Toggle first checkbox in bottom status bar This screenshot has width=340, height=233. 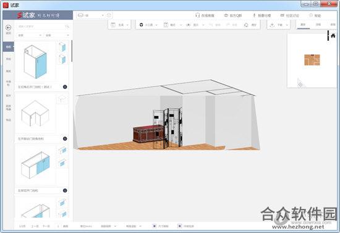tap(154, 226)
